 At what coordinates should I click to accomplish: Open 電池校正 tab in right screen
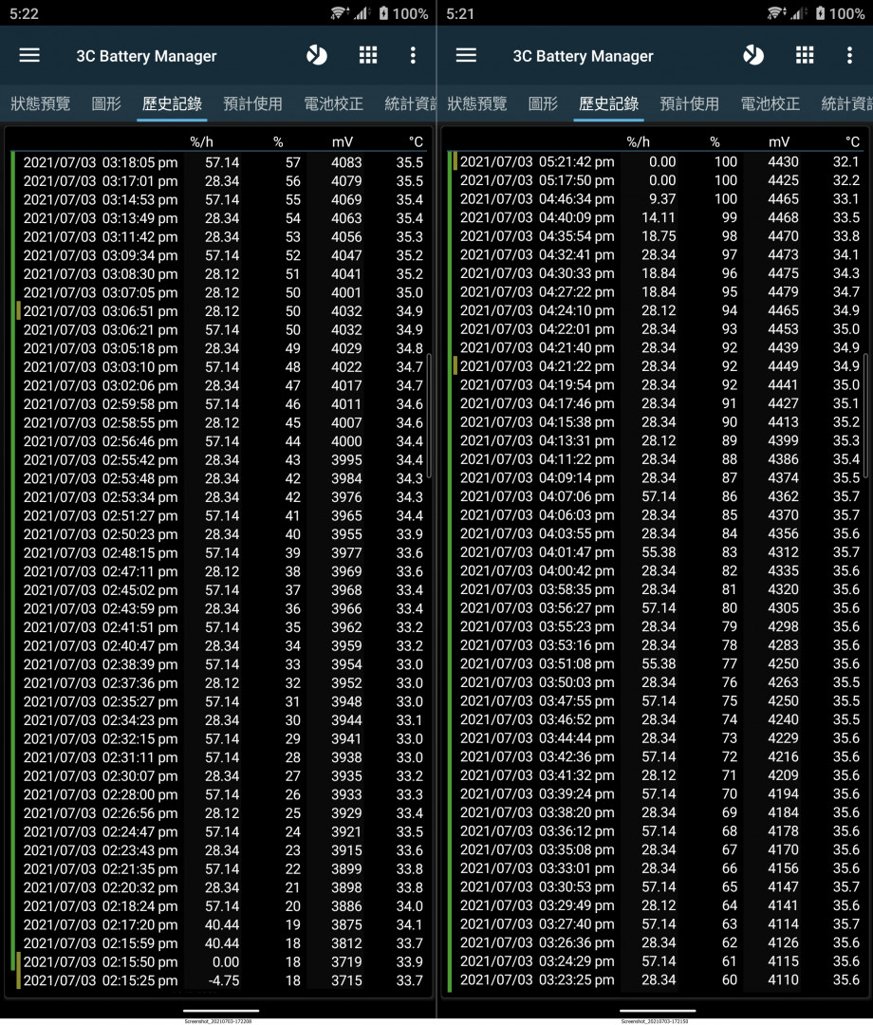point(770,104)
